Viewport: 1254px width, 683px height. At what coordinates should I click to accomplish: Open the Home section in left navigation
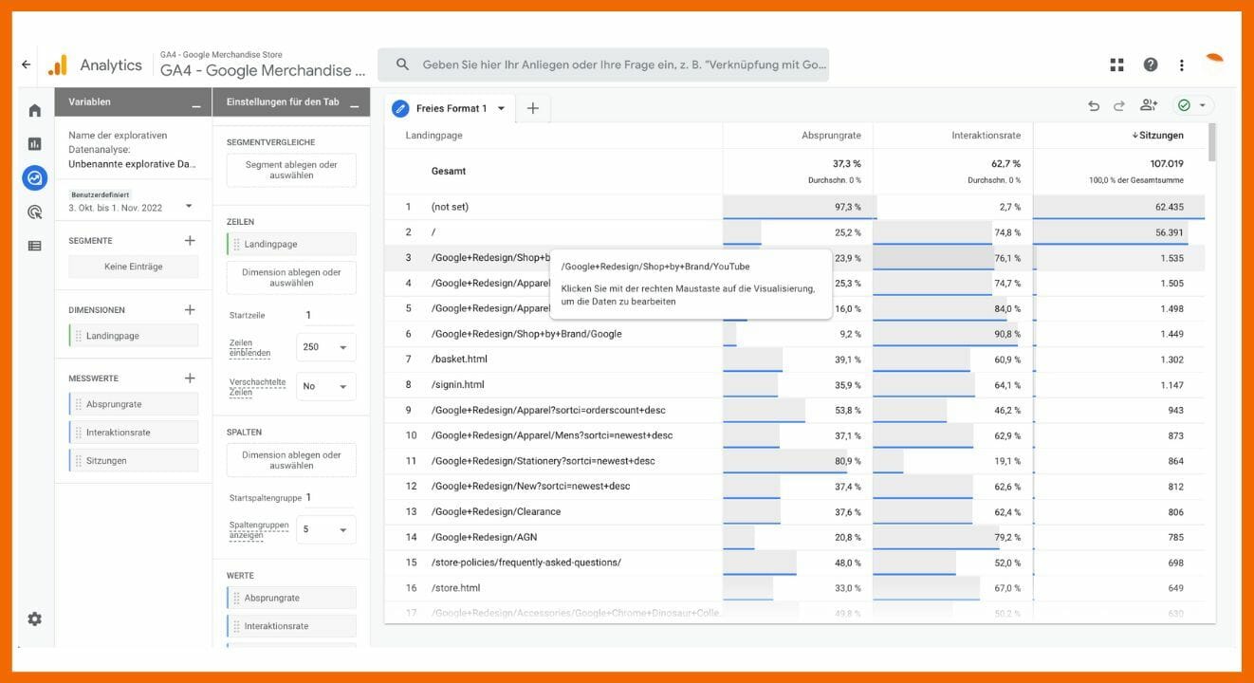(x=34, y=110)
